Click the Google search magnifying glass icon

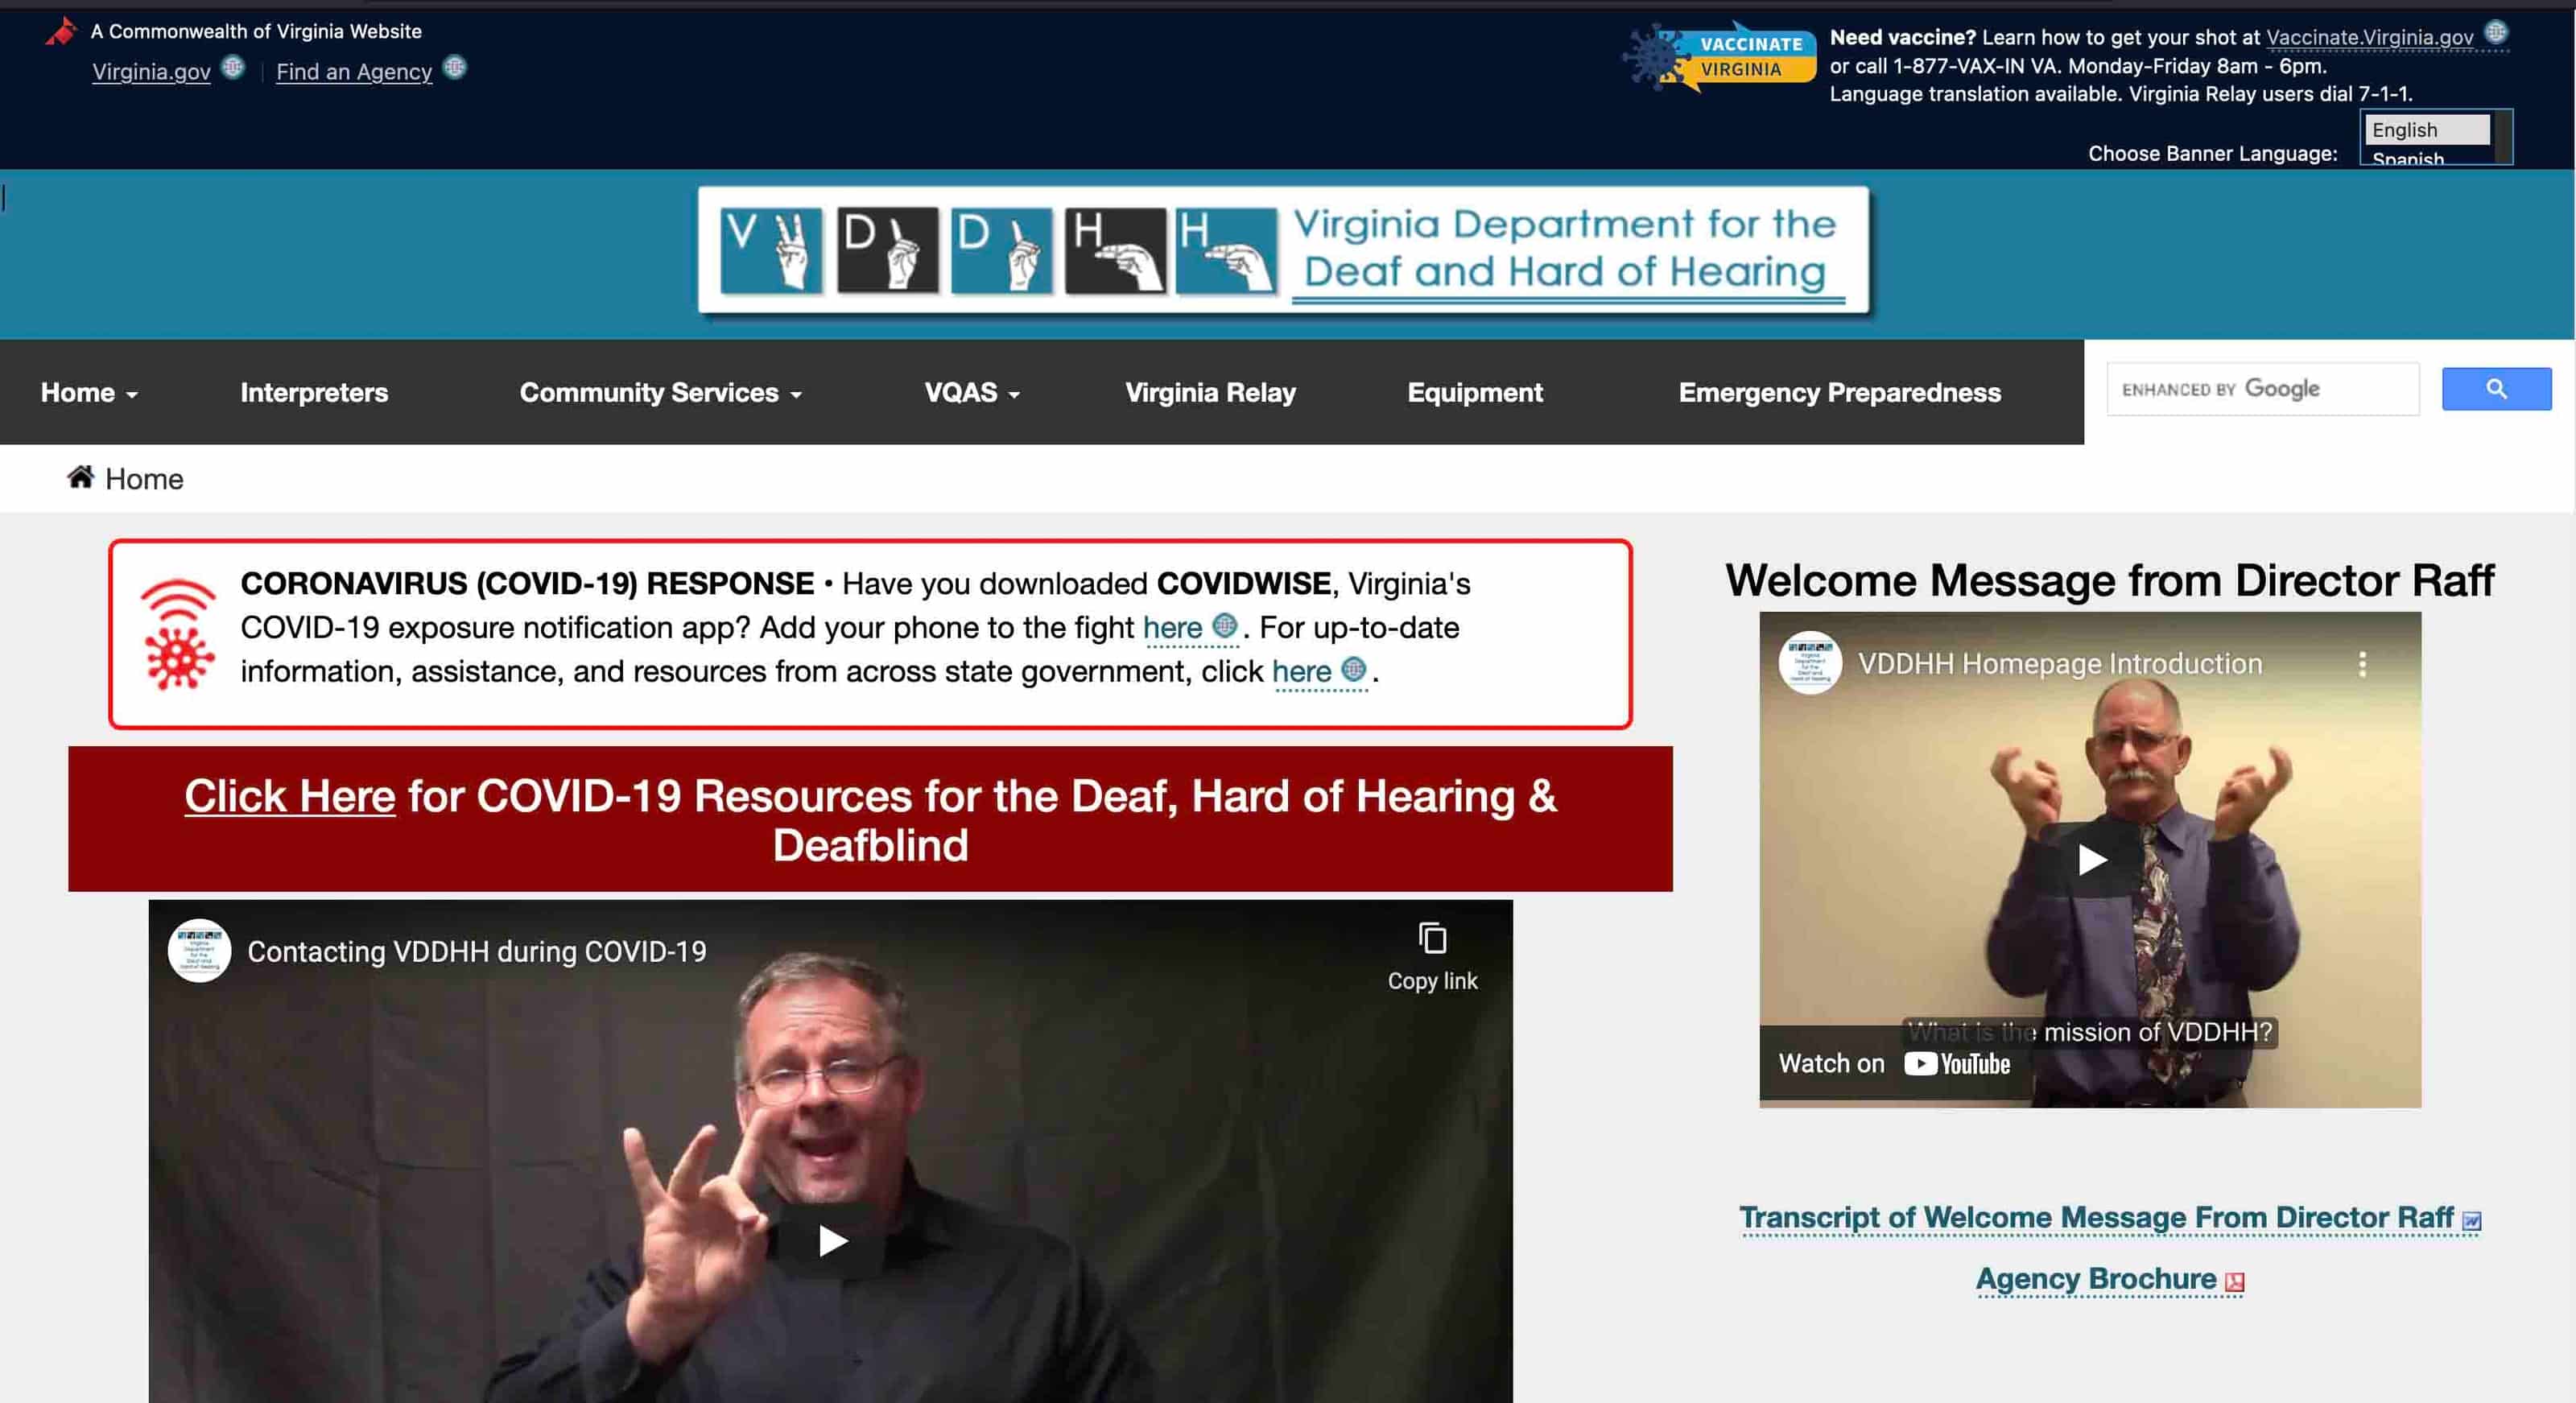click(x=2496, y=388)
